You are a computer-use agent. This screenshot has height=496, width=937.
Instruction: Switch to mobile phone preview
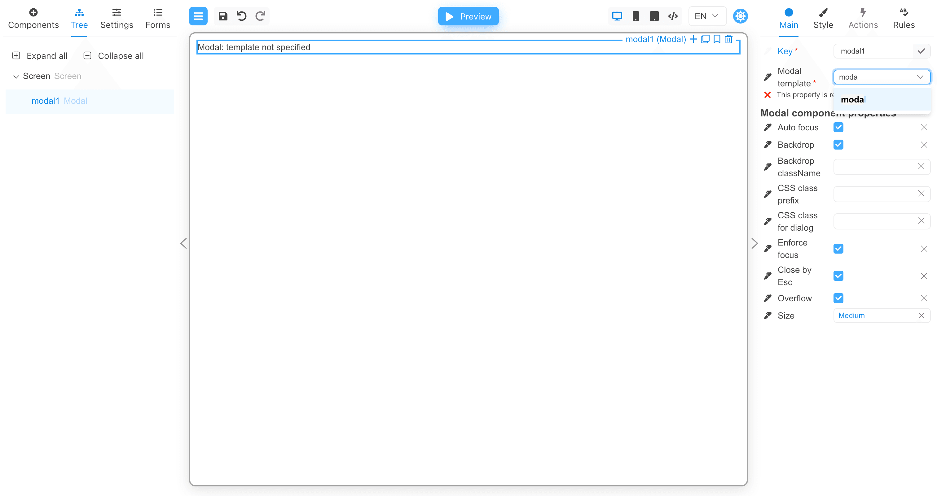636,16
